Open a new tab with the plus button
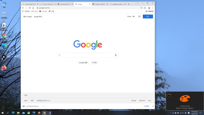Image resolution: width=204 pixels, height=115 pixels. (x=129, y=4)
